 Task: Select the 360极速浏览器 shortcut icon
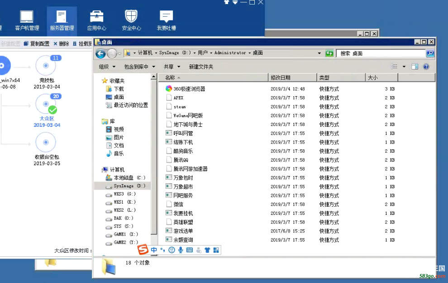pyautogui.click(x=169, y=88)
